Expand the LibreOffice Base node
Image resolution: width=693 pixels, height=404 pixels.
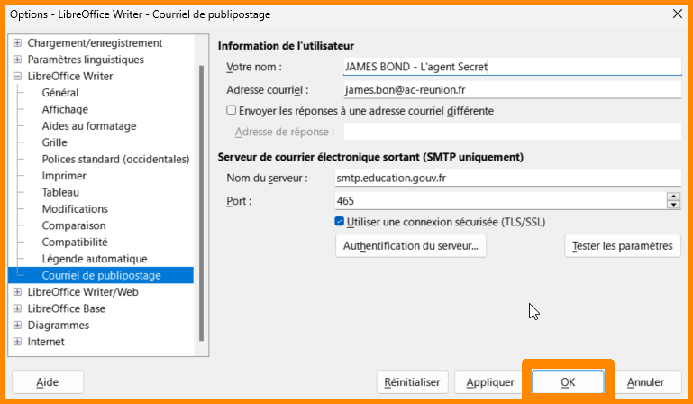[17, 308]
